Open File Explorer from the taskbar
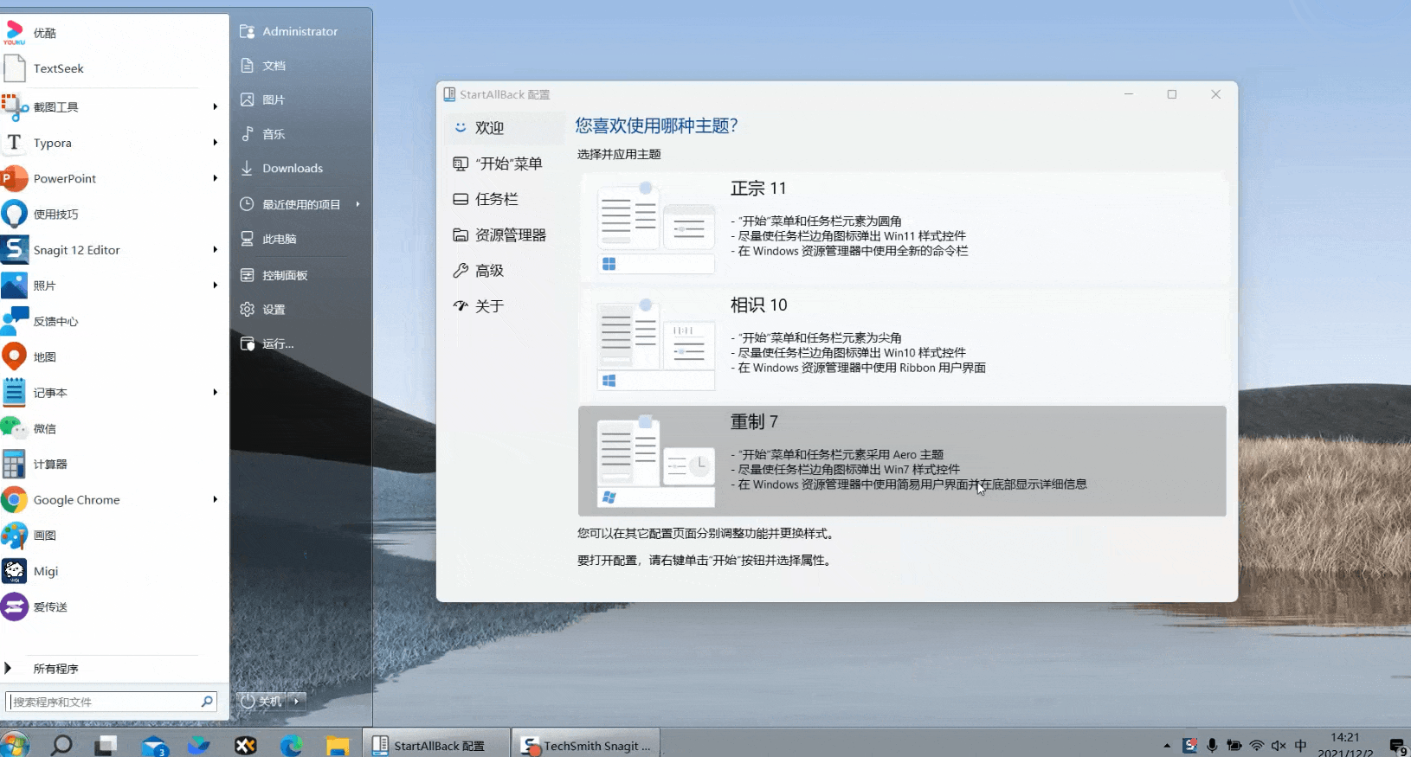Screen dimensions: 1411x757 (337, 745)
